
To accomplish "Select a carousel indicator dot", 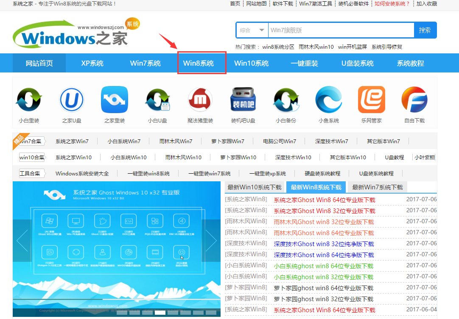I will [160, 312].
